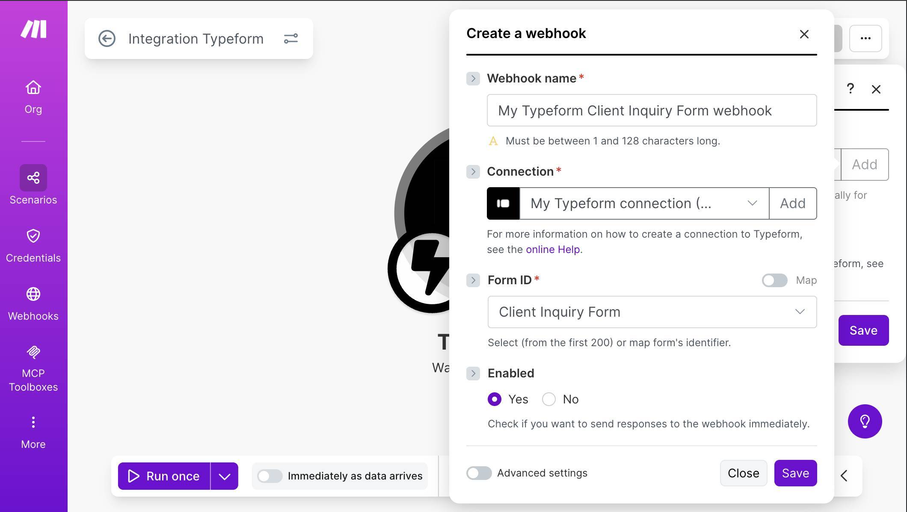
Task: Click the webhook name input field
Action: 651,110
